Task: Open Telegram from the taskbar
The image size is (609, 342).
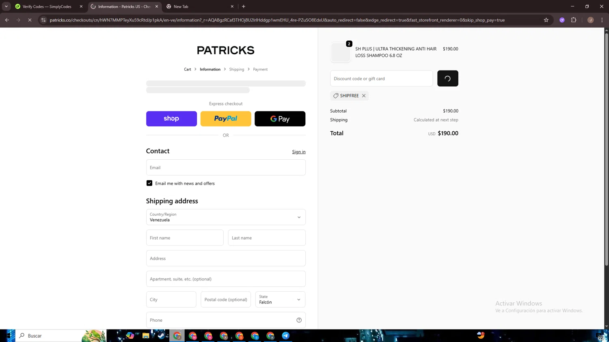Action: pos(286,336)
